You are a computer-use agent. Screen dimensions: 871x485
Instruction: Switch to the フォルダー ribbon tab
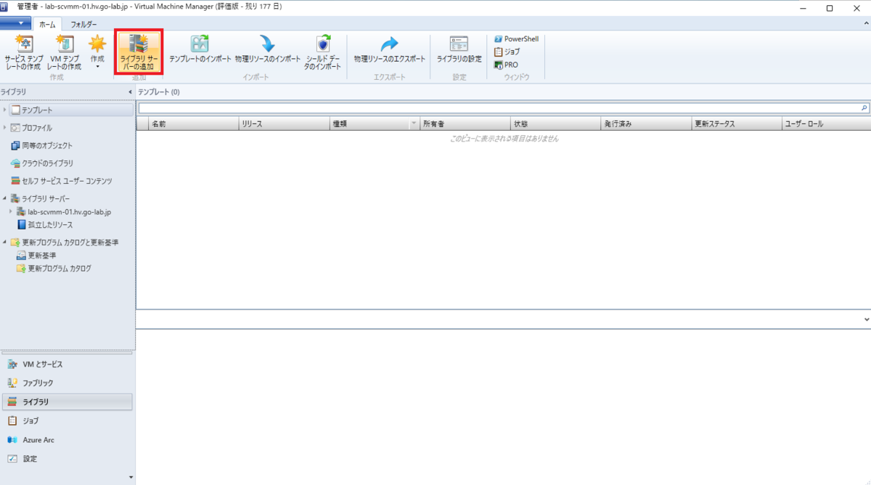point(83,24)
